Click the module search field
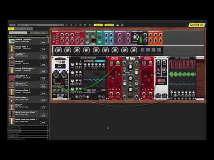Image resolution: width=214 pixels, height=160 pixels. coord(18,32)
